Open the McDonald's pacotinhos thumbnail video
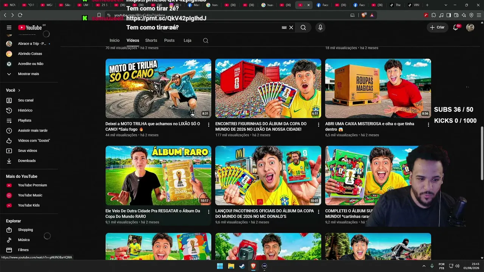 [268, 176]
